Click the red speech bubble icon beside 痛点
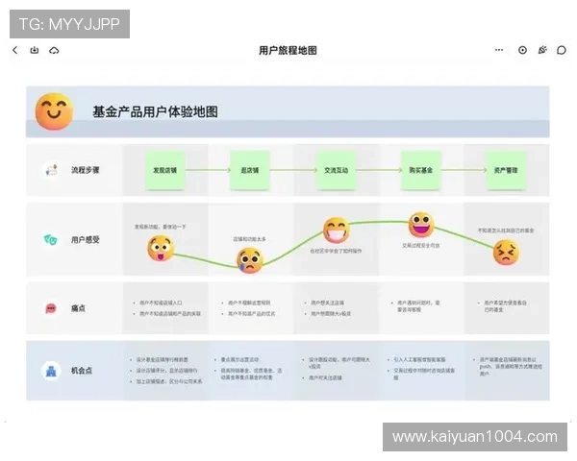Image resolution: width=577 pixels, height=461 pixels. click(x=51, y=308)
